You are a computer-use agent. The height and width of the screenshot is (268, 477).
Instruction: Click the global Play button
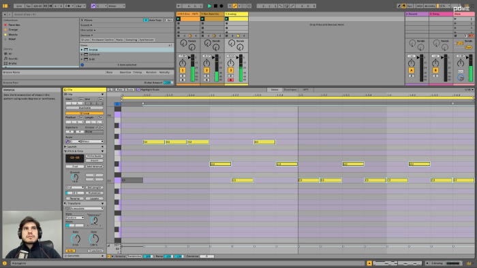pos(209,5)
